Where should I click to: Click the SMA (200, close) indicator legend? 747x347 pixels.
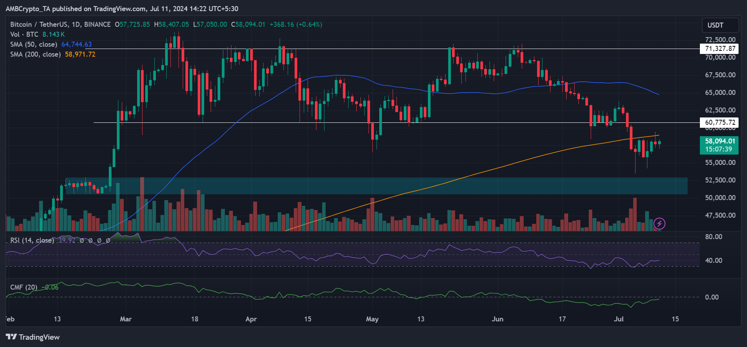click(35, 54)
